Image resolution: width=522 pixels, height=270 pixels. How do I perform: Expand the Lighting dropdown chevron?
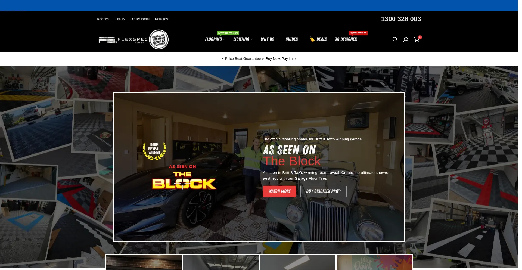pos(251,39)
